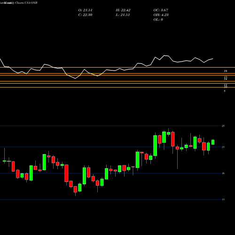Click the OL: 0 readout
This screenshot has width=235, height=235.
point(158,20)
